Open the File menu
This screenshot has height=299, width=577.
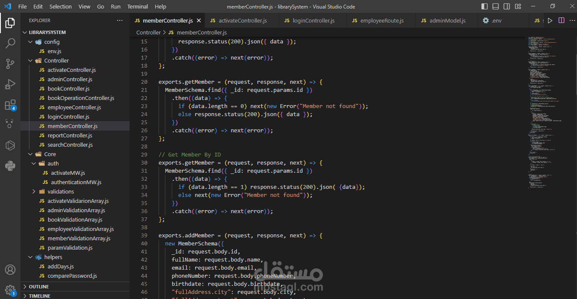coord(23,6)
